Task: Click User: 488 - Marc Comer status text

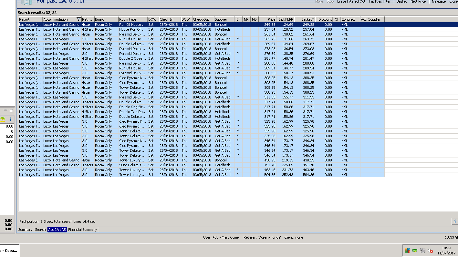Action: point(222,237)
